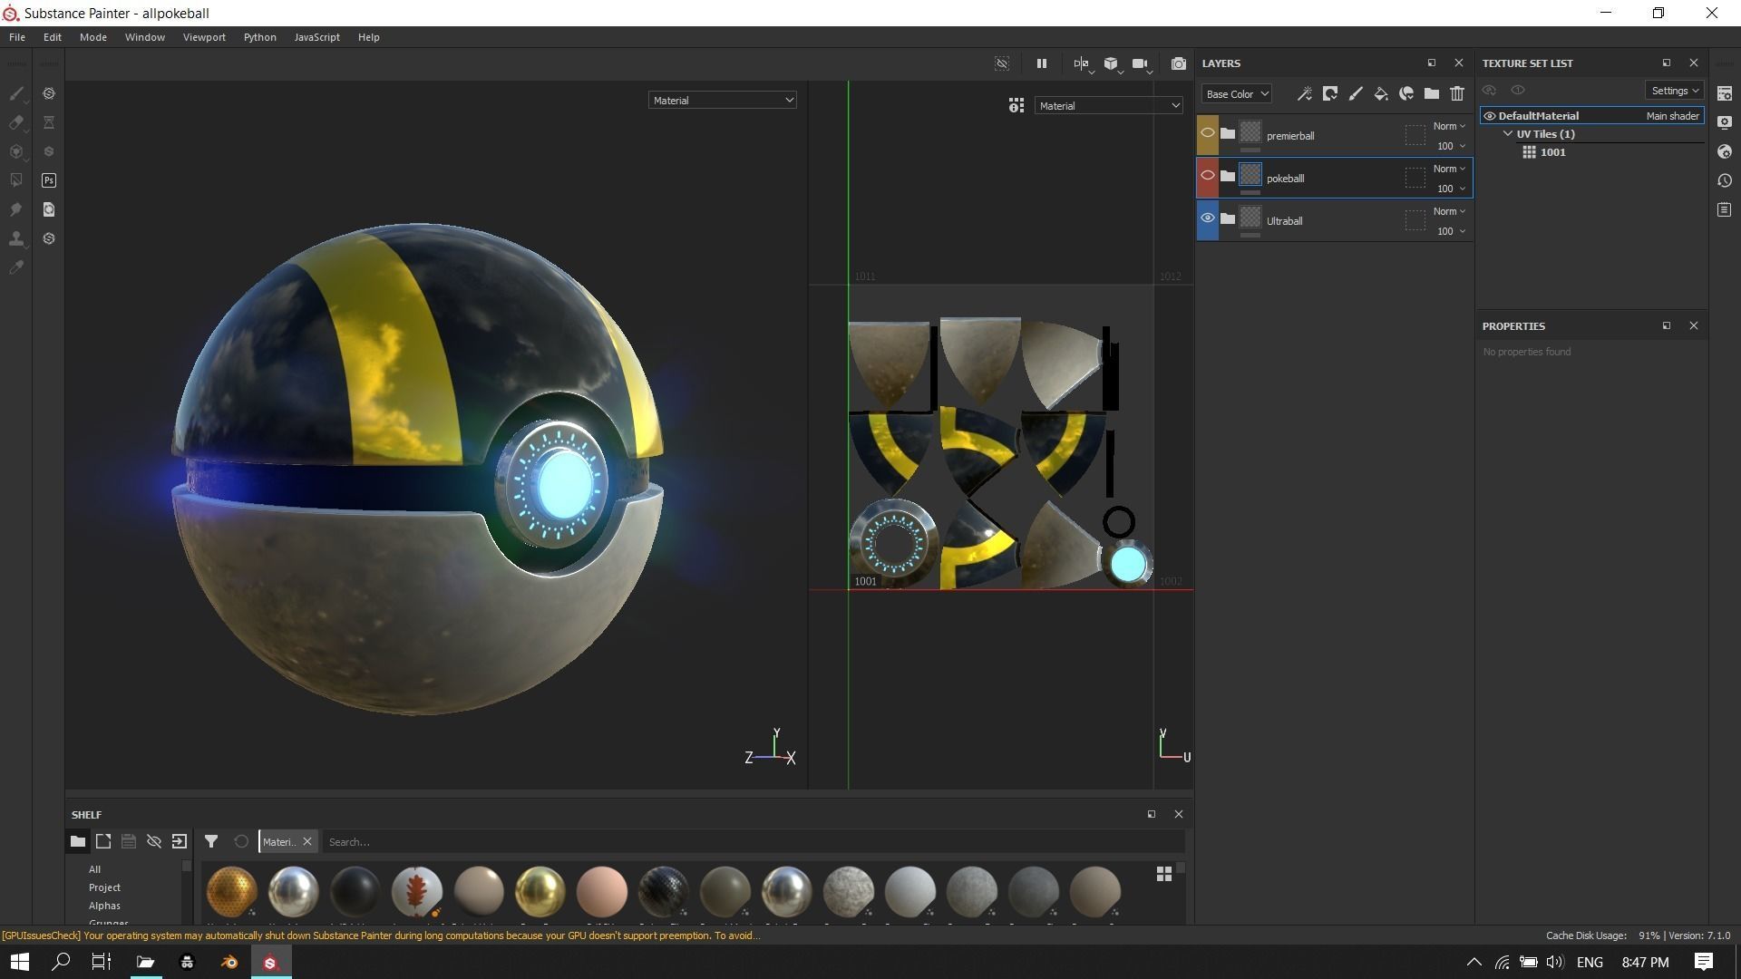Select the Projection tool
Image resolution: width=1741 pixels, height=979 pixels.
16,151
